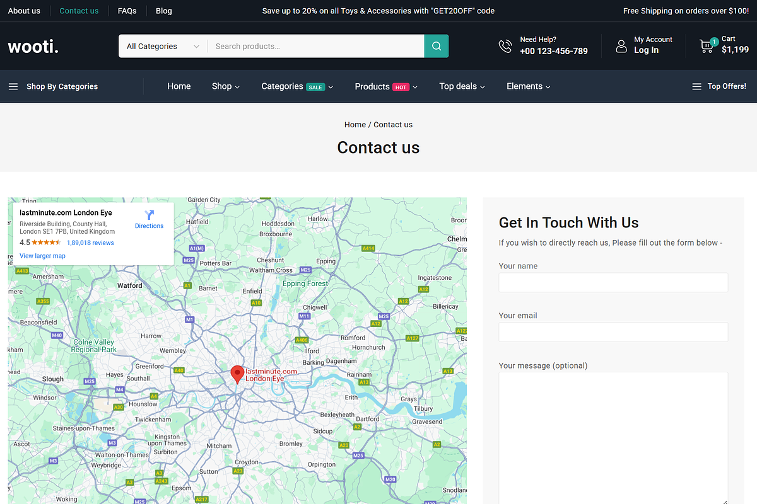This screenshot has width=757, height=504.
Task: Click the user account silhouette icon
Action: (621, 46)
